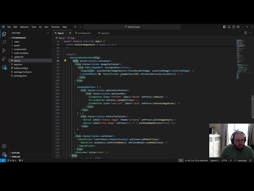Viewport: 254px width, 191px height.
Task: Open the Extensions view
Action: (4, 67)
